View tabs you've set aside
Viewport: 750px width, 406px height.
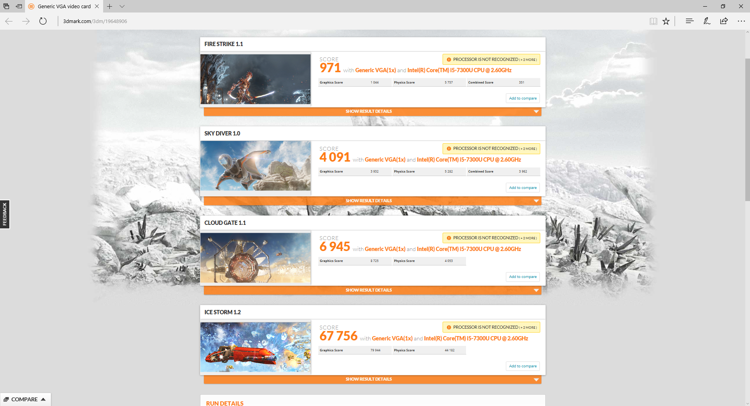pos(6,6)
